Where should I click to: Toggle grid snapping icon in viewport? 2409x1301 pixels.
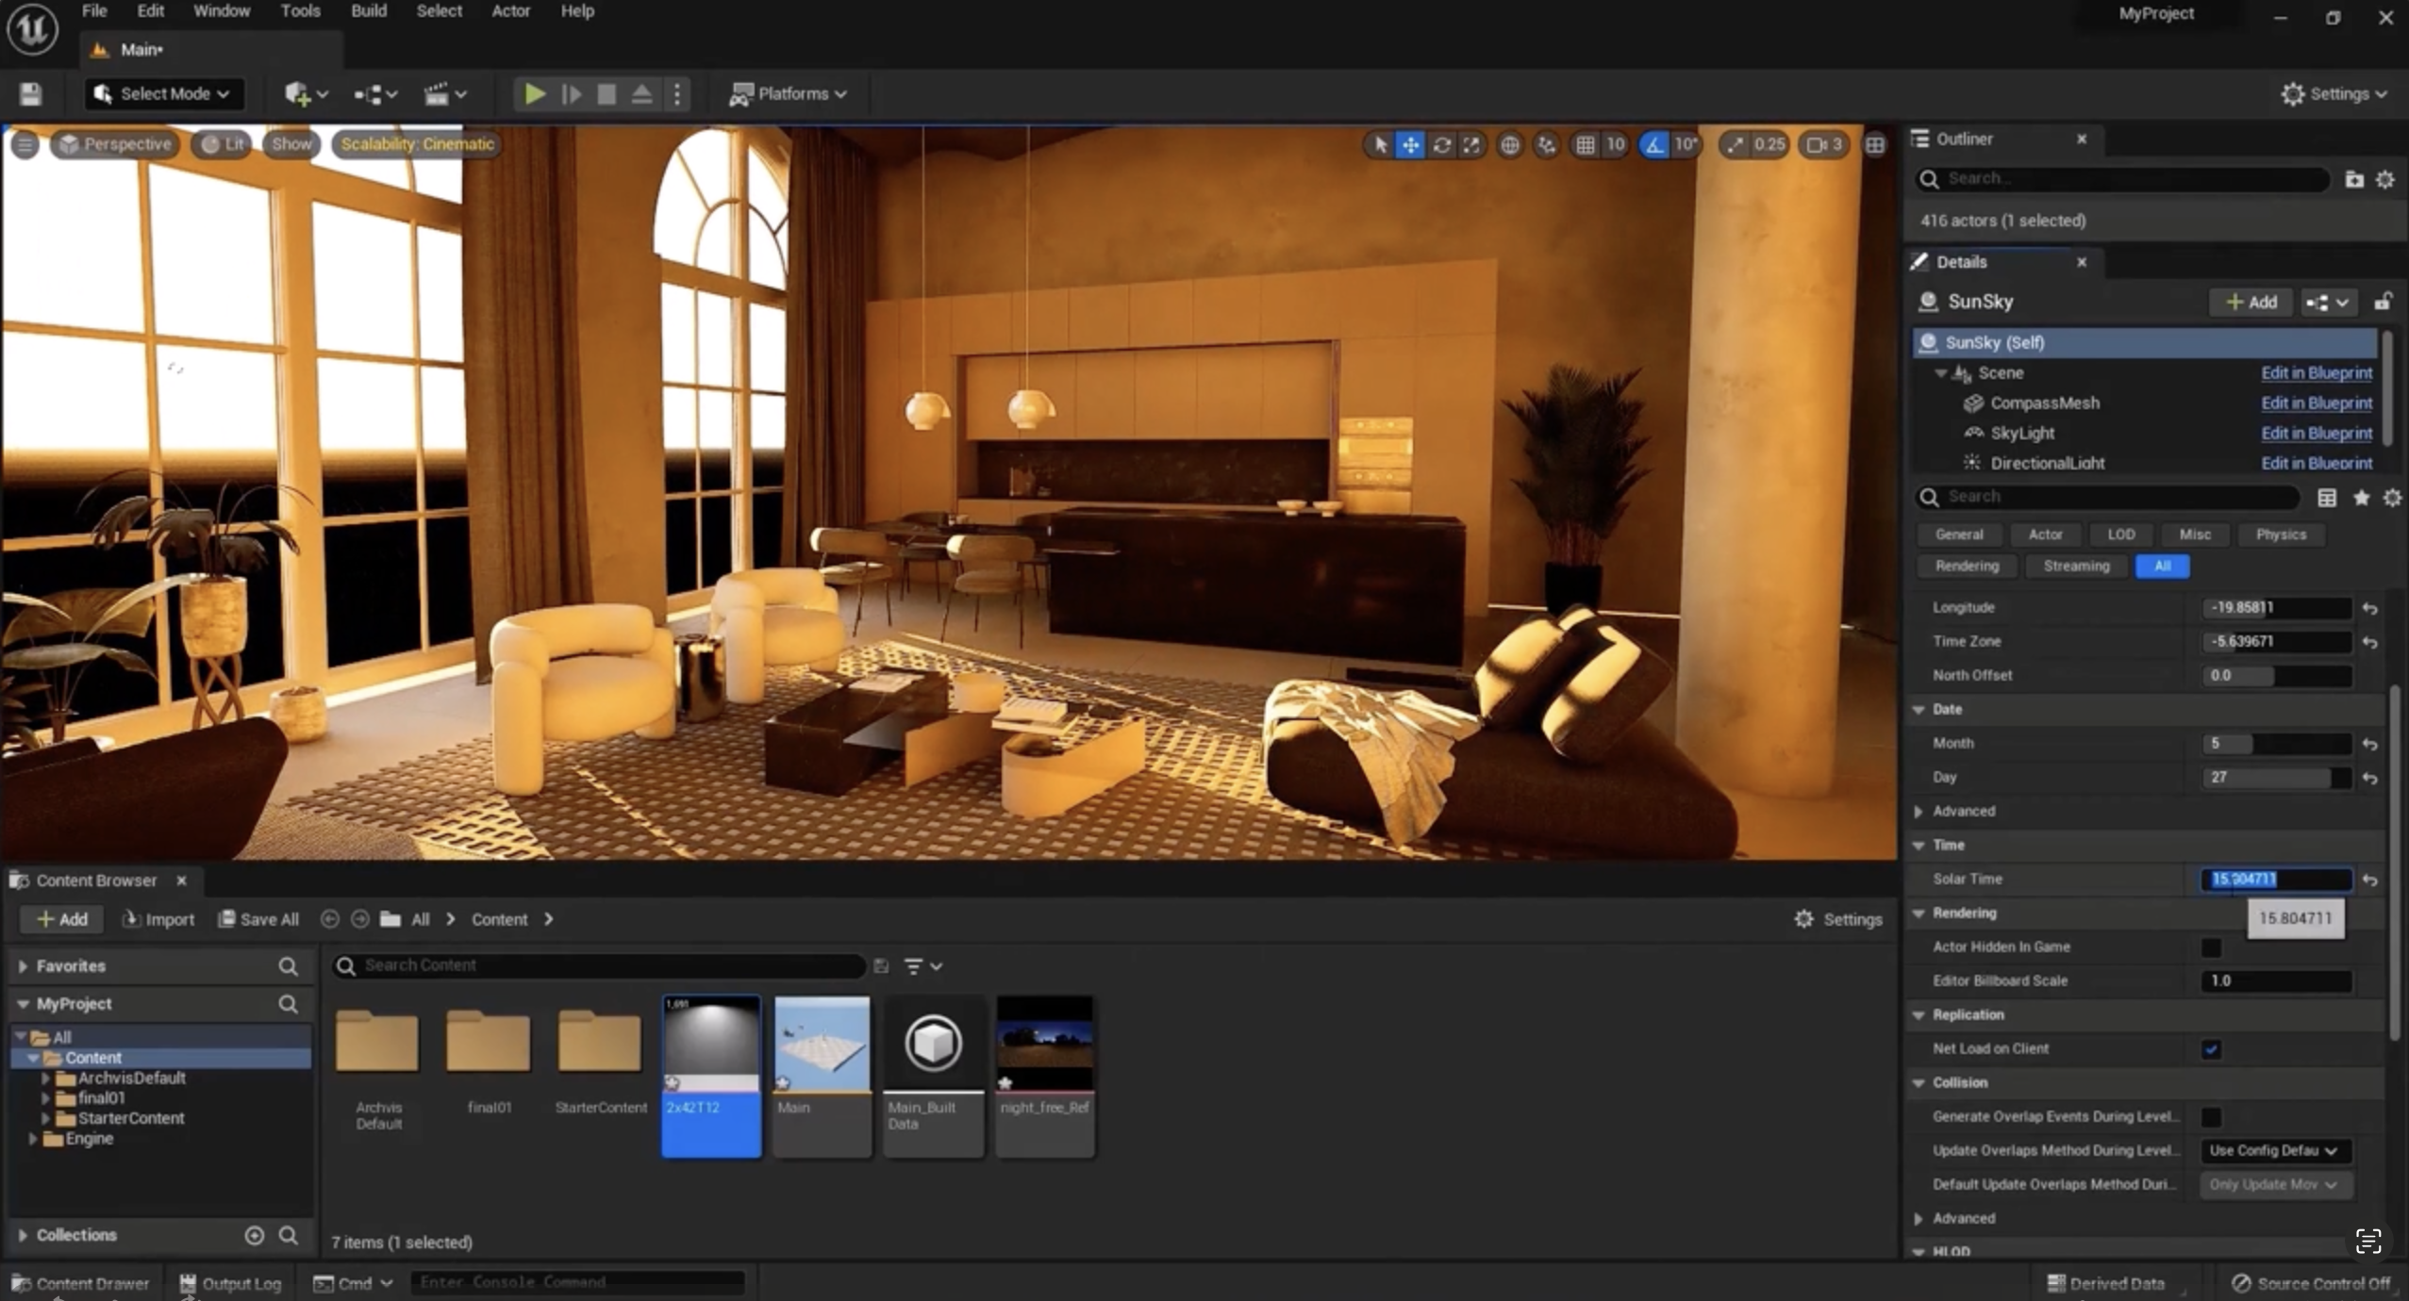point(1585,144)
